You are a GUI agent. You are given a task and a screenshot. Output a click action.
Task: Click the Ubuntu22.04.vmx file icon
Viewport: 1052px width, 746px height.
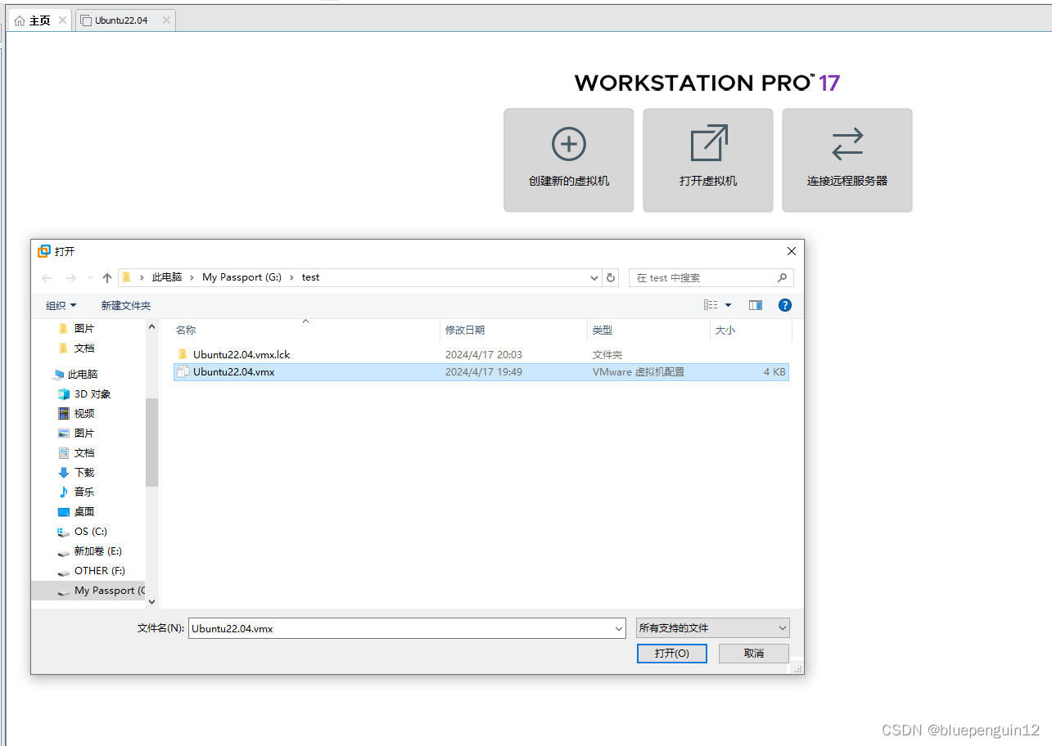click(x=183, y=372)
